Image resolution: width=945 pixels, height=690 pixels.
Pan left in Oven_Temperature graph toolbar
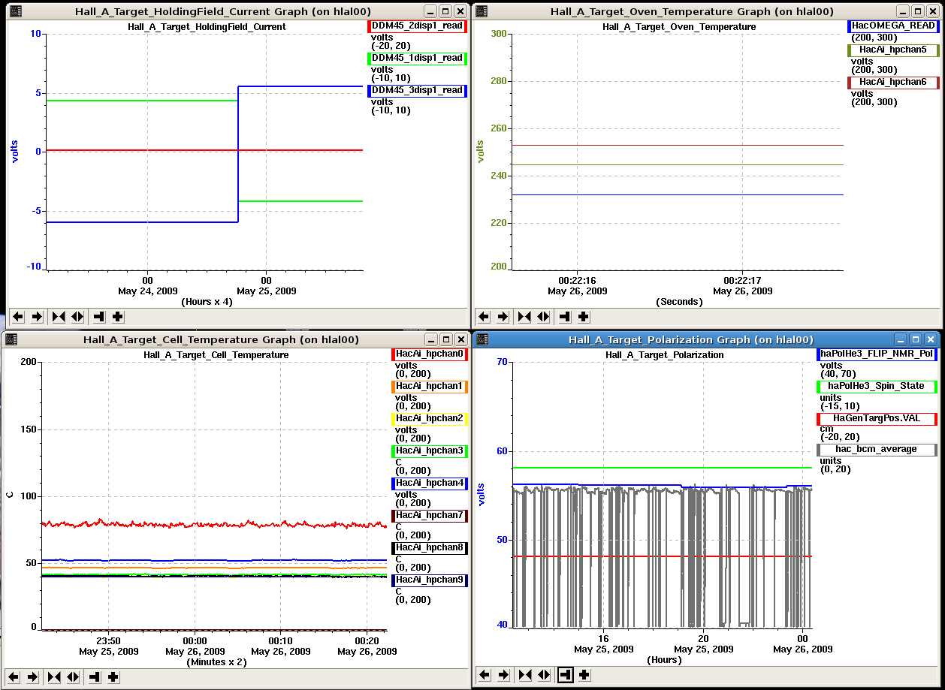484,317
